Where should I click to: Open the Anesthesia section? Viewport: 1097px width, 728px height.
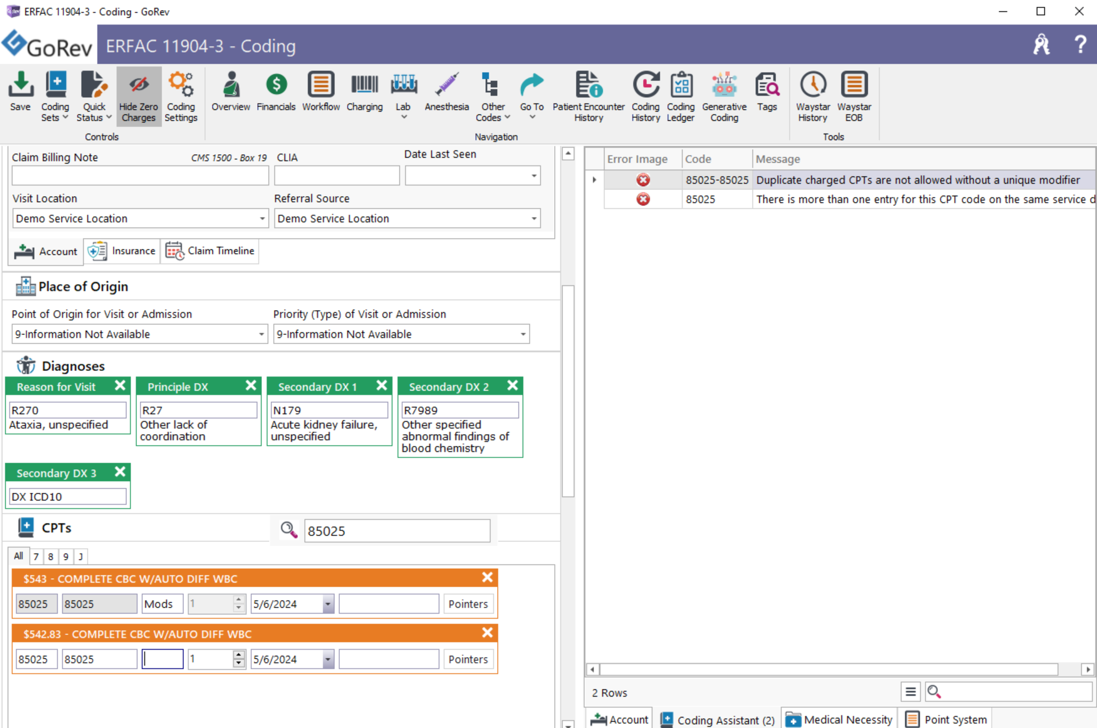click(446, 92)
